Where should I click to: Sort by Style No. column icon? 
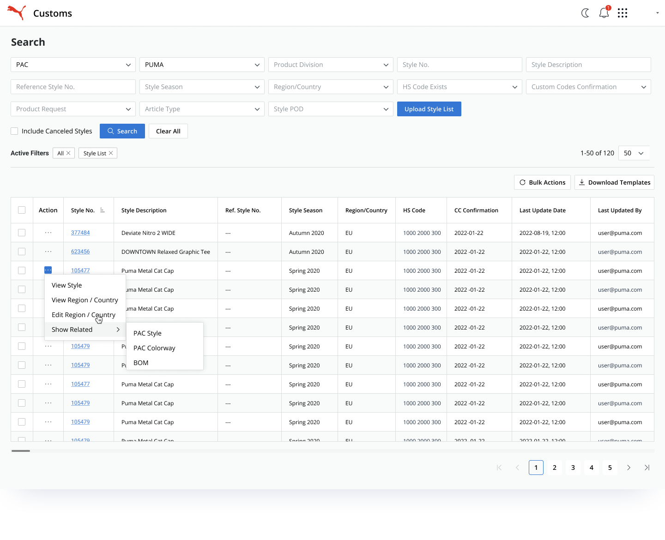coord(103,210)
